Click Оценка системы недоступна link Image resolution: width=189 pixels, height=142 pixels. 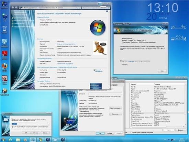(66, 44)
